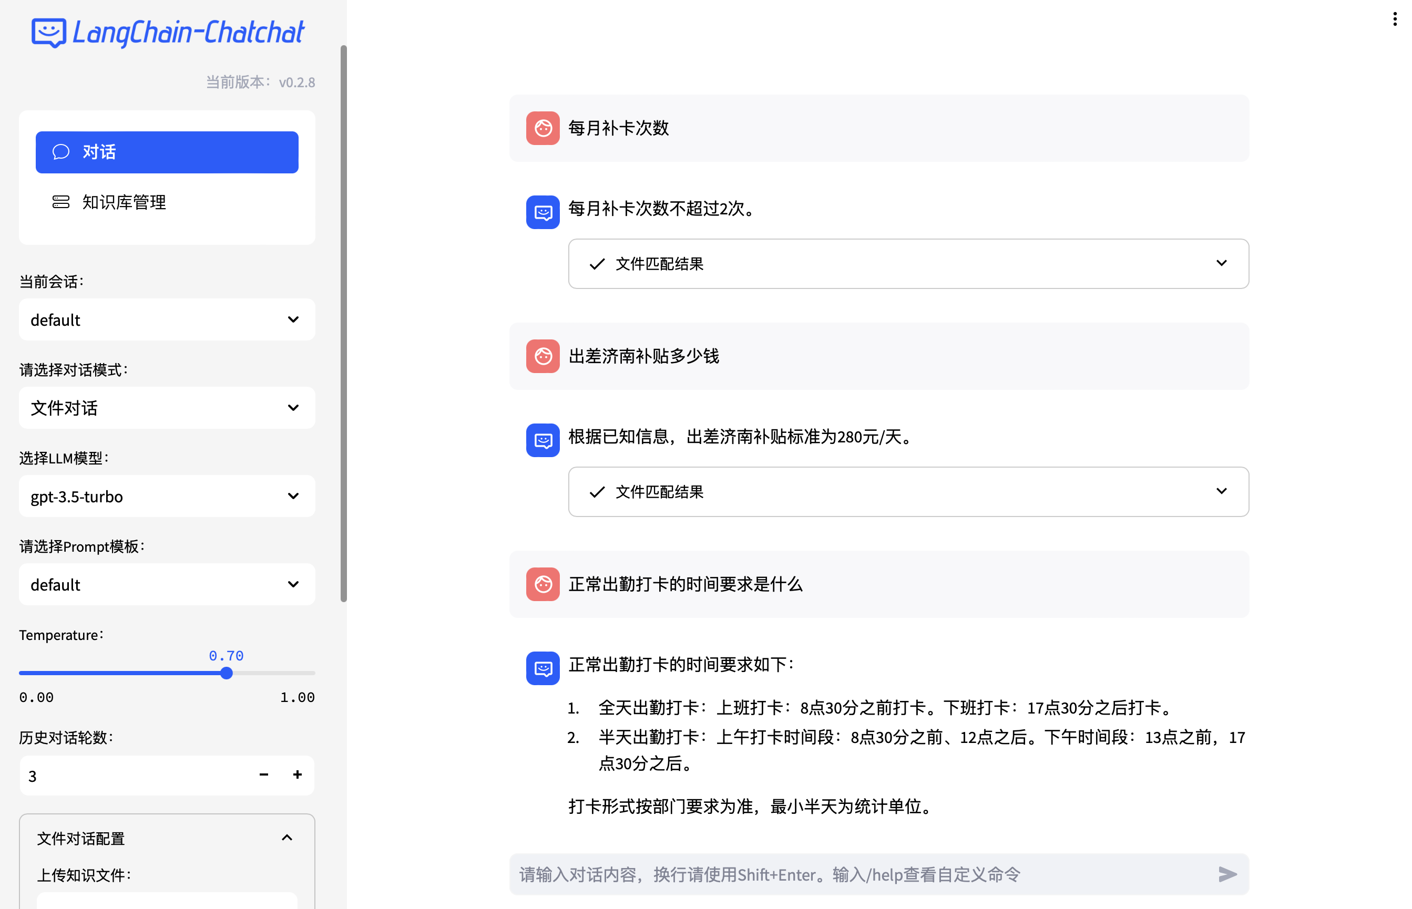The image size is (1412, 909).
Task: Click user avatar beside 每月补卡次数 message
Action: pos(542,128)
